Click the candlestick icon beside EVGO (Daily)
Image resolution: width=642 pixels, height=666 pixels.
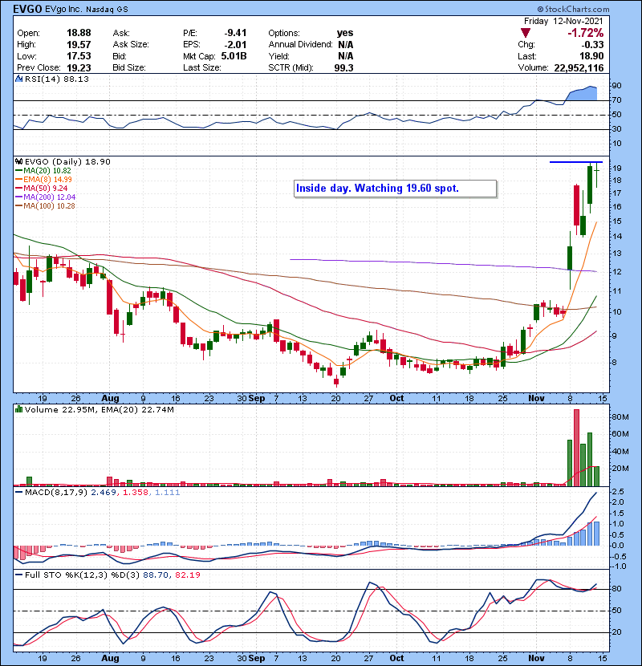18,161
